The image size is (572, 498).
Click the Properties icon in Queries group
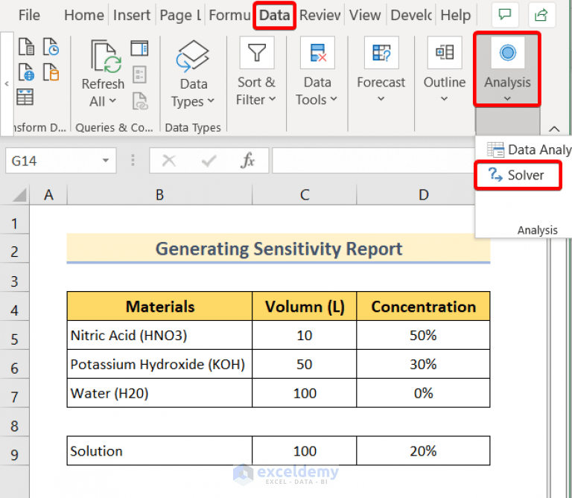pos(139,74)
